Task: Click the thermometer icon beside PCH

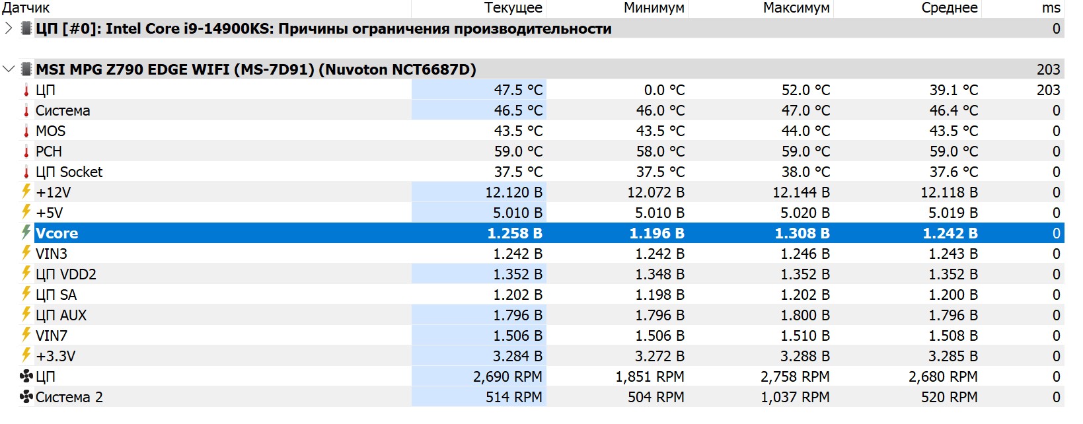Action: point(26,152)
